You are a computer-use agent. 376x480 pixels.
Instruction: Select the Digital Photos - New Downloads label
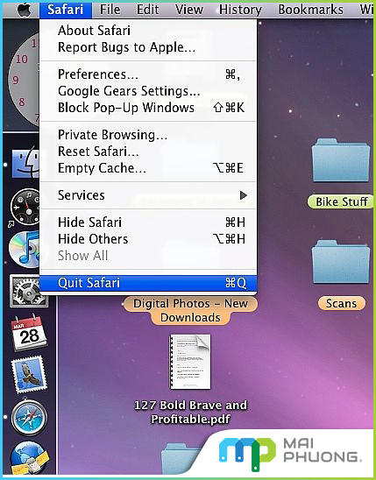[x=190, y=310]
